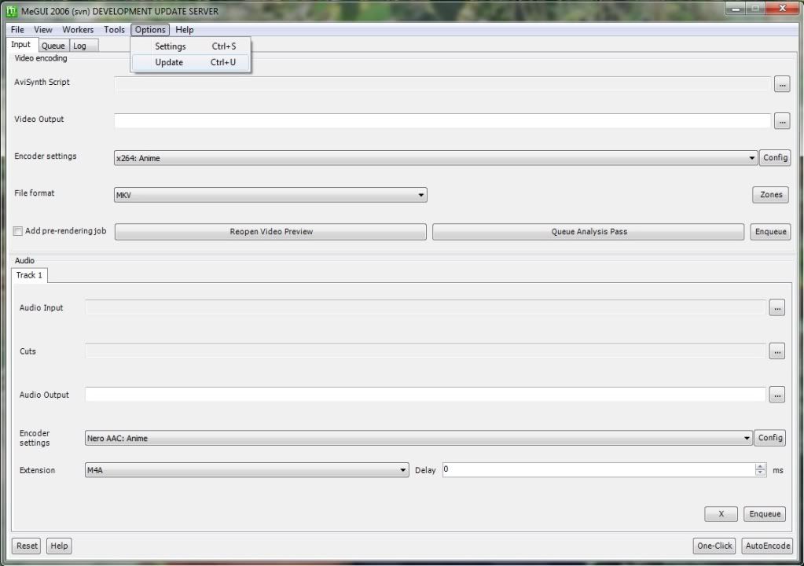Enqueue the audio encoding job

765,514
